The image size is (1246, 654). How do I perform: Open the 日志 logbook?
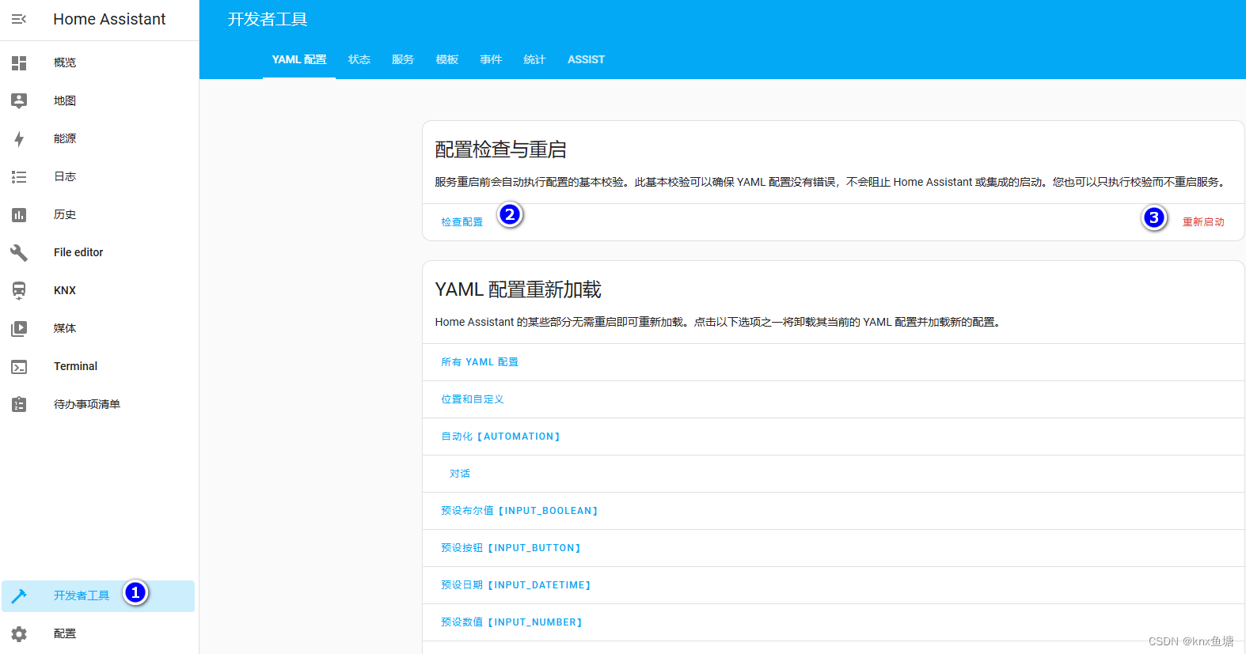98,176
